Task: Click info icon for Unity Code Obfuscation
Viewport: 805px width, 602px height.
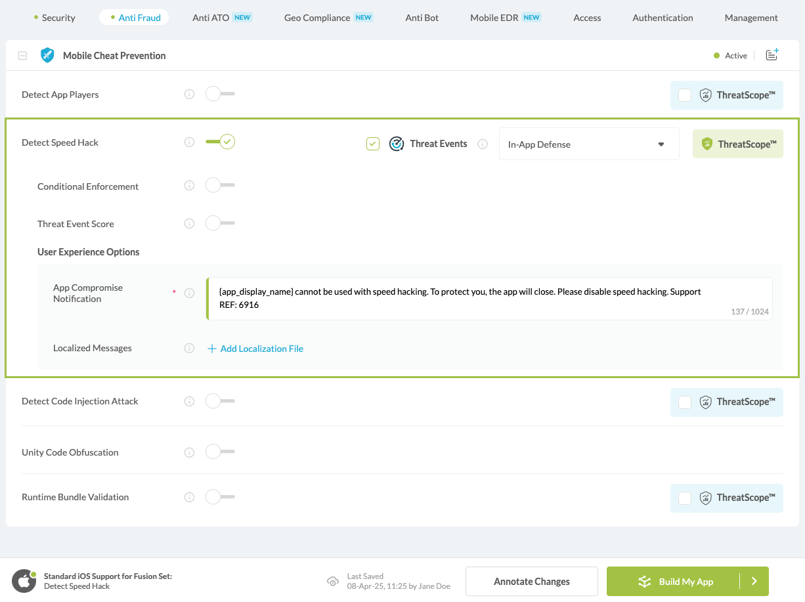Action: 189,452
